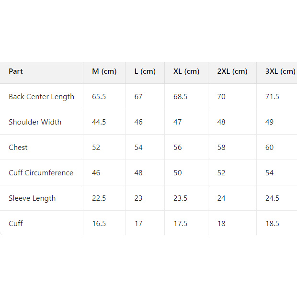Click the 3XL (cm) column header

(280, 71)
